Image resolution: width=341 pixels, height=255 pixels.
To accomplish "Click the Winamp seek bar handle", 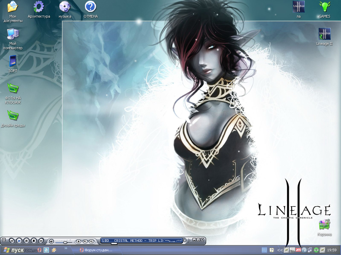I will click(x=114, y=243).
